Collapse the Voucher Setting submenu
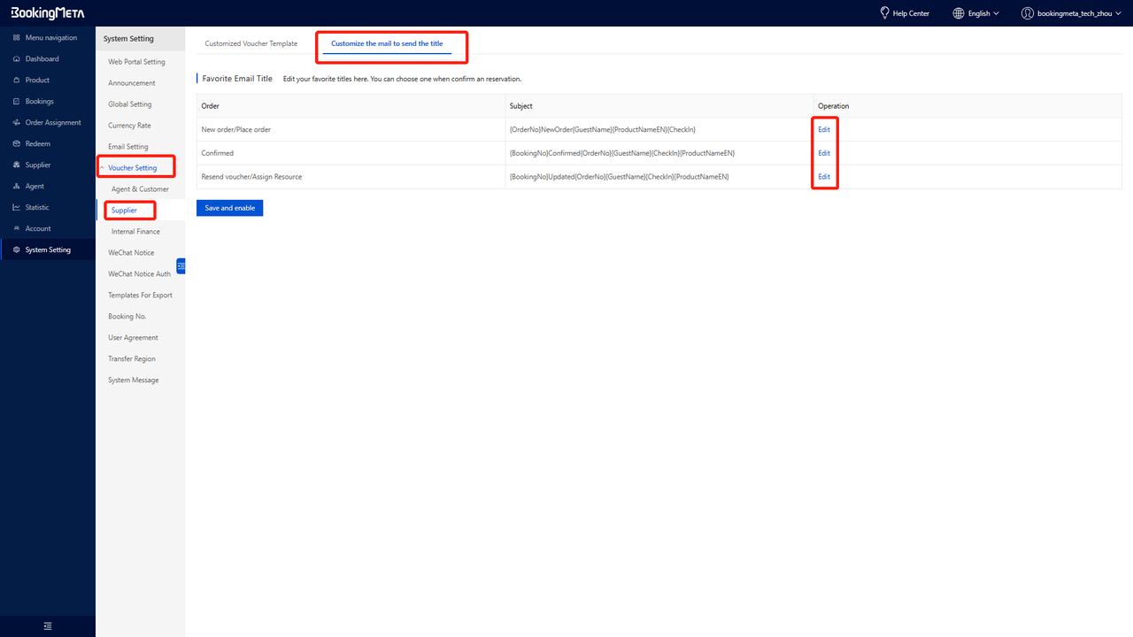 point(103,168)
